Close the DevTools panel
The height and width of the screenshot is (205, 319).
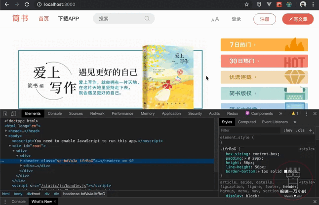(x=315, y=114)
